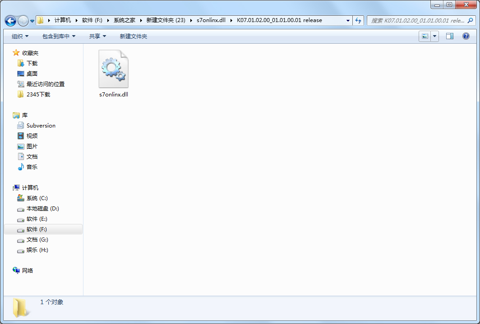Open the 图片 library

tap(31, 146)
